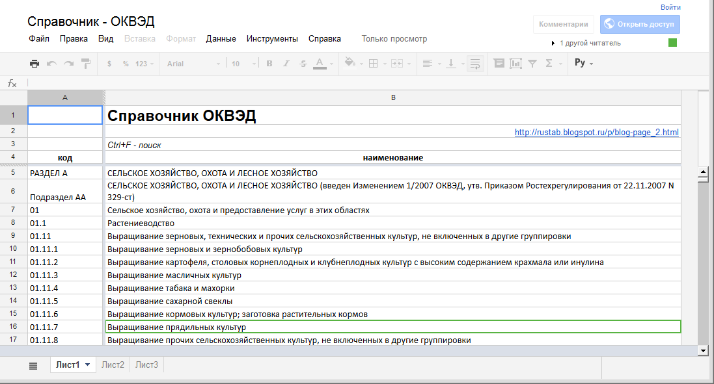Click the insert comment icon
The image size is (714, 384).
(x=499, y=64)
